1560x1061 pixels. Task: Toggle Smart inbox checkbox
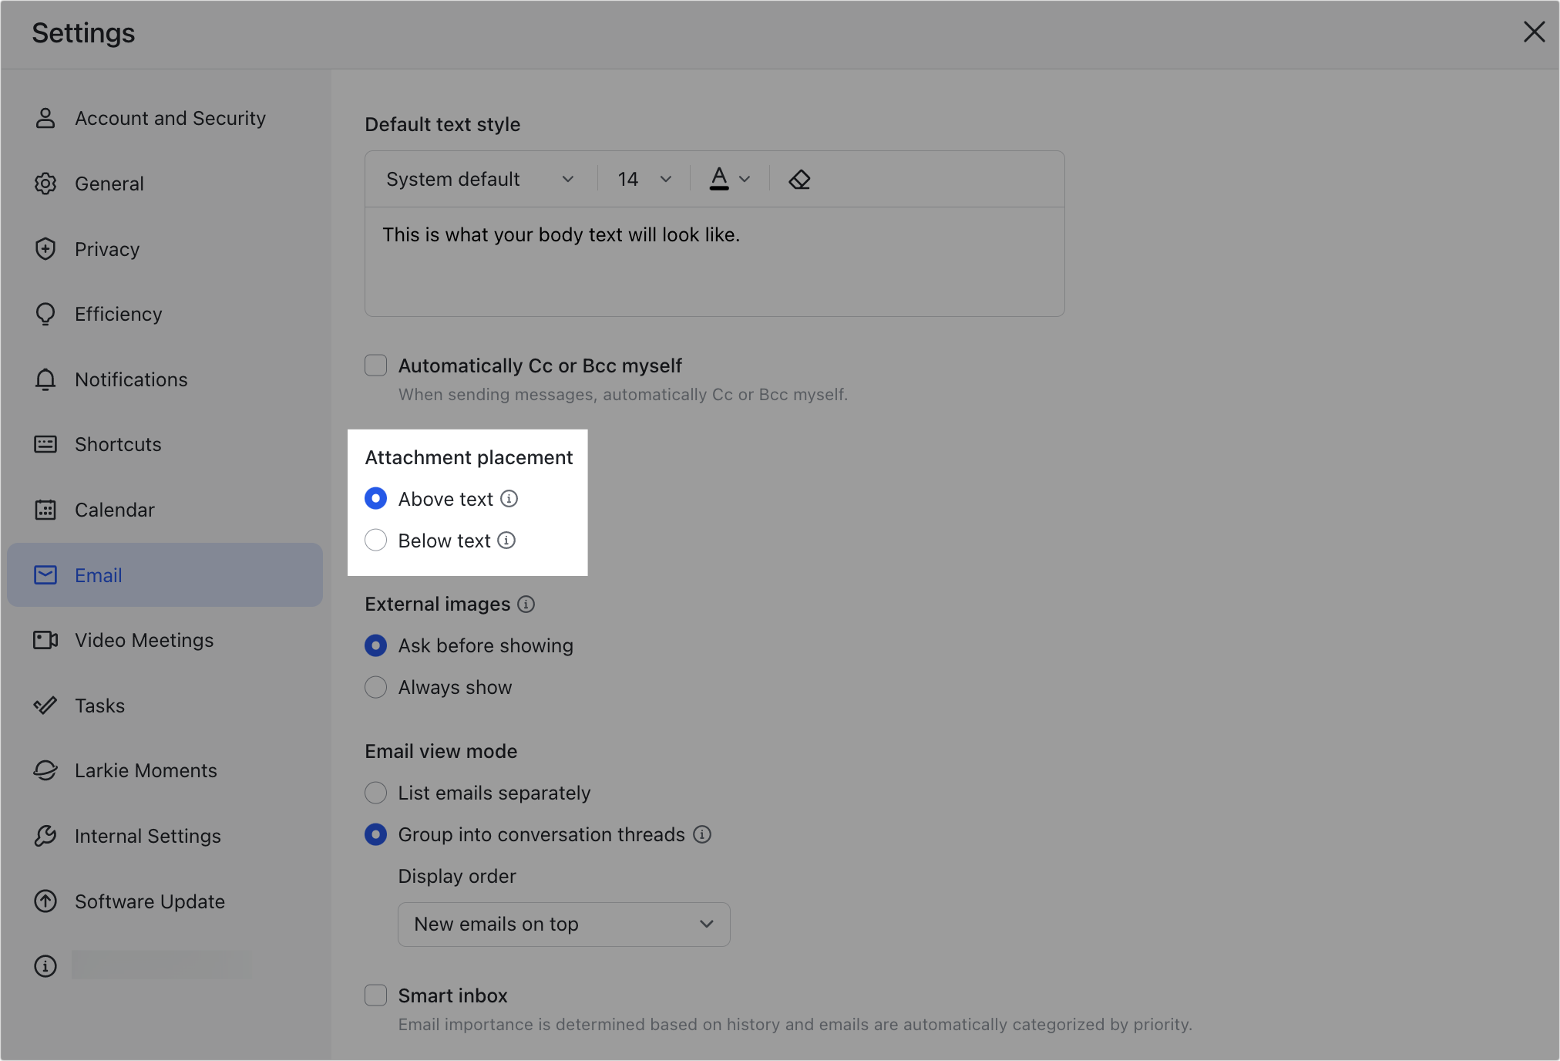click(x=375, y=995)
